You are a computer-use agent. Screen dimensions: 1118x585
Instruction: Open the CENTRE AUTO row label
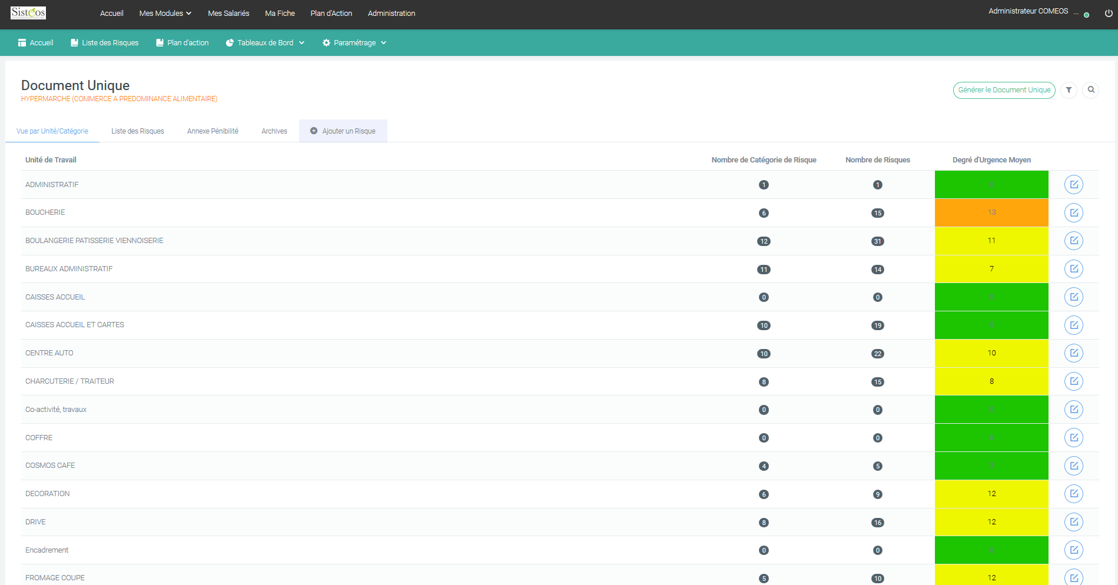click(49, 353)
